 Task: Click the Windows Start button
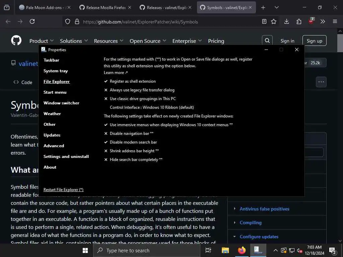pyautogui.click(x=85, y=250)
